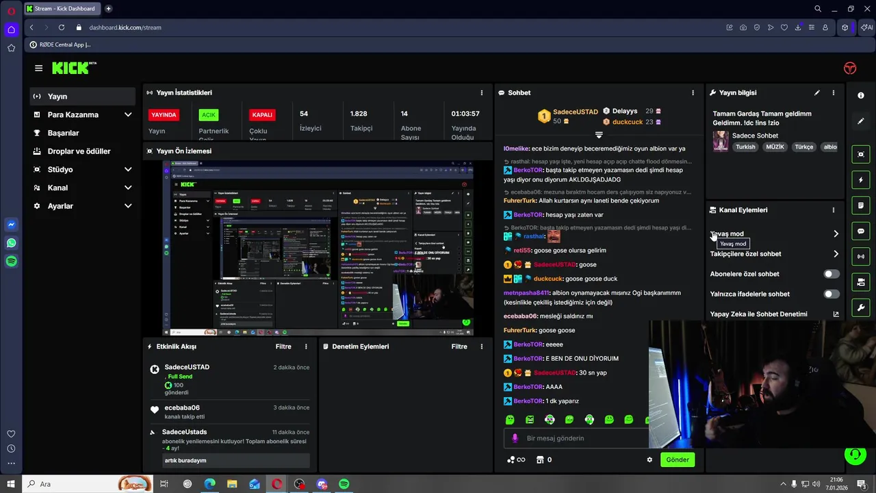
Task: Click the chat bubble sidebar icon
Action: [x=861, y=231]
